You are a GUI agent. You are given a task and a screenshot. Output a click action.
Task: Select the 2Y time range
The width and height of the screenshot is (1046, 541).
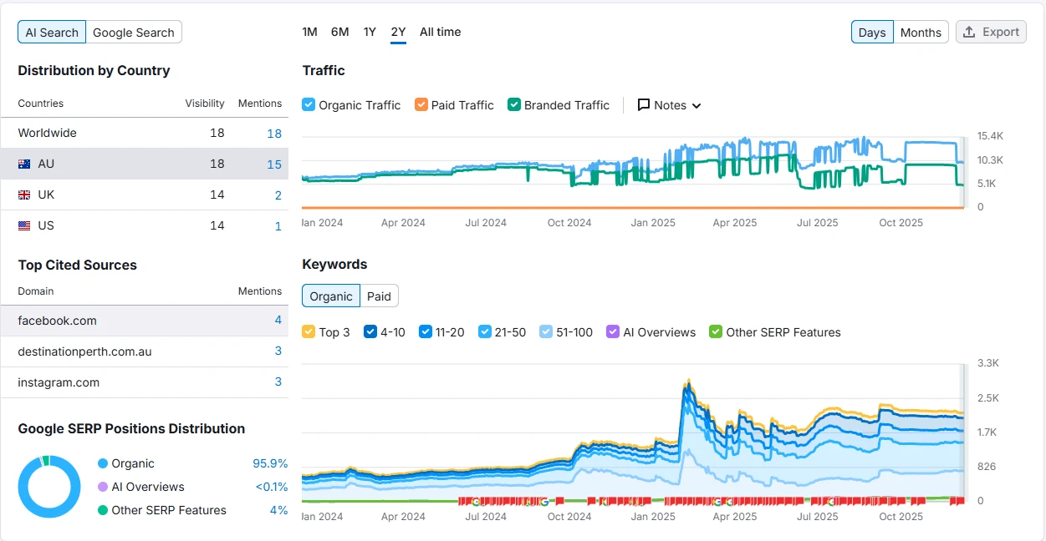point(398,33)
